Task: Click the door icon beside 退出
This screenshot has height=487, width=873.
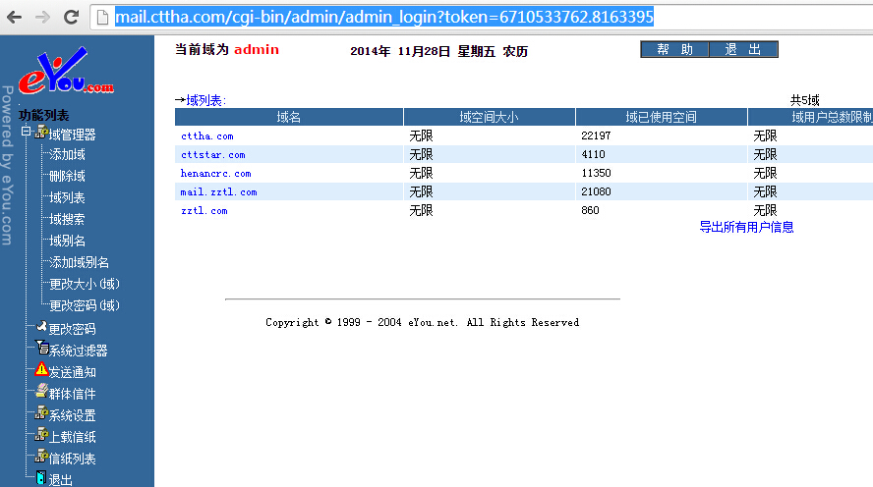Action: click(41, 477)
